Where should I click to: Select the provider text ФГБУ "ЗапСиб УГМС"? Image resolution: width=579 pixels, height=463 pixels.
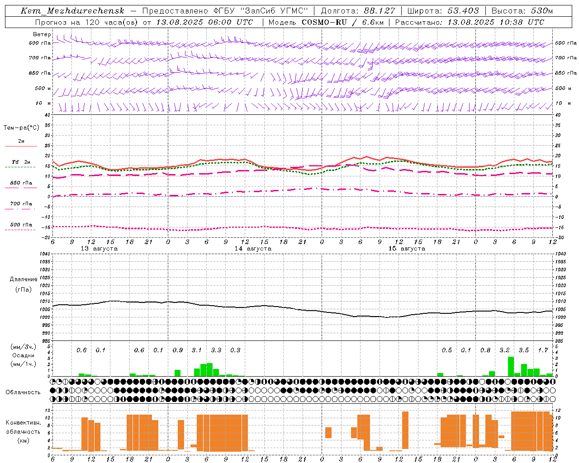pos(261,11)
